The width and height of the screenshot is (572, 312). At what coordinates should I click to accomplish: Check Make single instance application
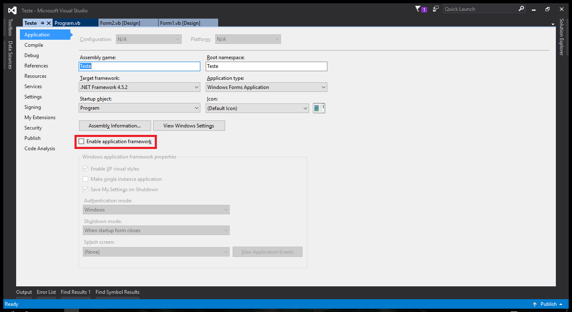(86, 179)
